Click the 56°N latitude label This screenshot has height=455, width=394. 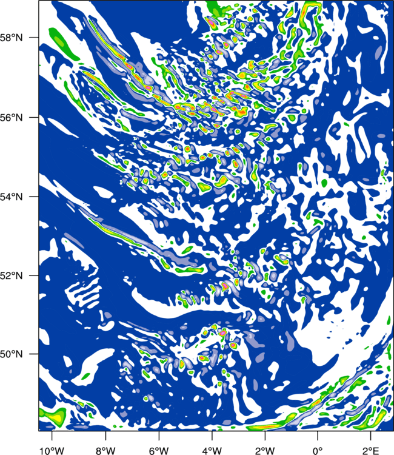pyautogui.click(x=12, y=118)
